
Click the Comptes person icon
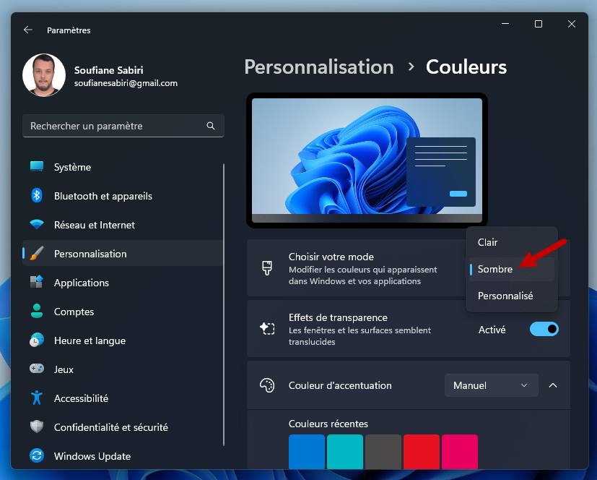pyautogui.click(x=37, y=311)
